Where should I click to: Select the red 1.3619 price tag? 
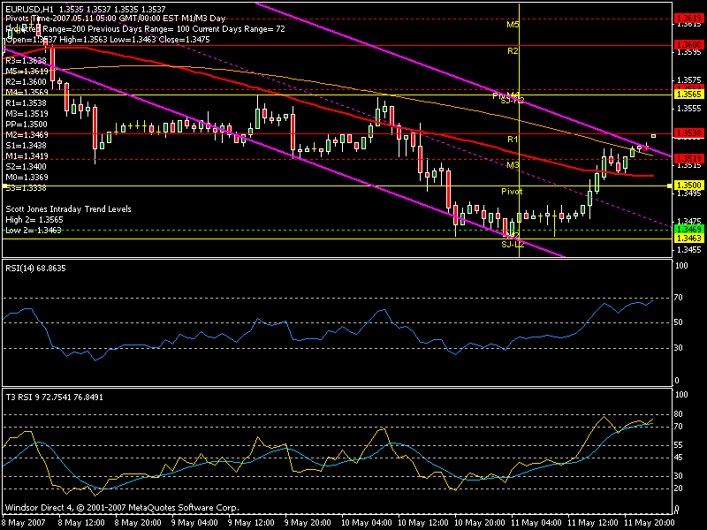point(687,18)
